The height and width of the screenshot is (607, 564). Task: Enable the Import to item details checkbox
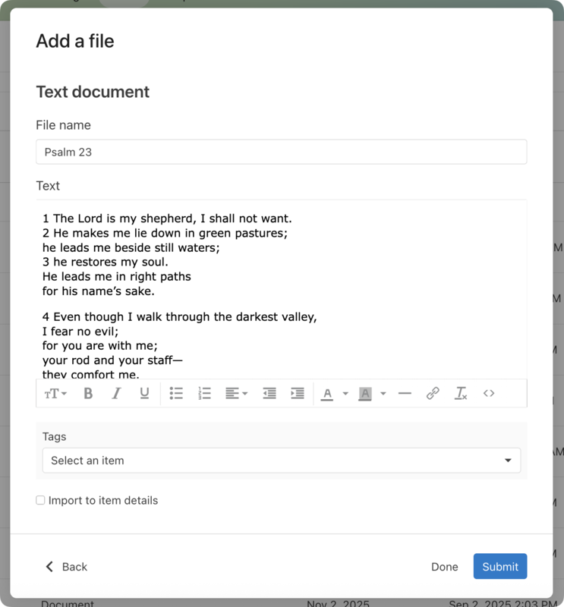[x=40, y=500]
